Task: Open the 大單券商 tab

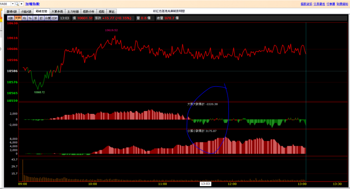Action: [57, 12]
